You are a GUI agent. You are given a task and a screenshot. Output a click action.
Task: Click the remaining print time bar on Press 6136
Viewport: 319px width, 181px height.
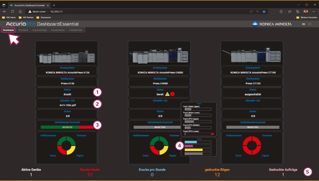coord(67,127)
